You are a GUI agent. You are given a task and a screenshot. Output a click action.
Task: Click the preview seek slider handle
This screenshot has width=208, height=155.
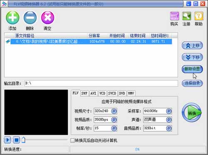point(23,140)
